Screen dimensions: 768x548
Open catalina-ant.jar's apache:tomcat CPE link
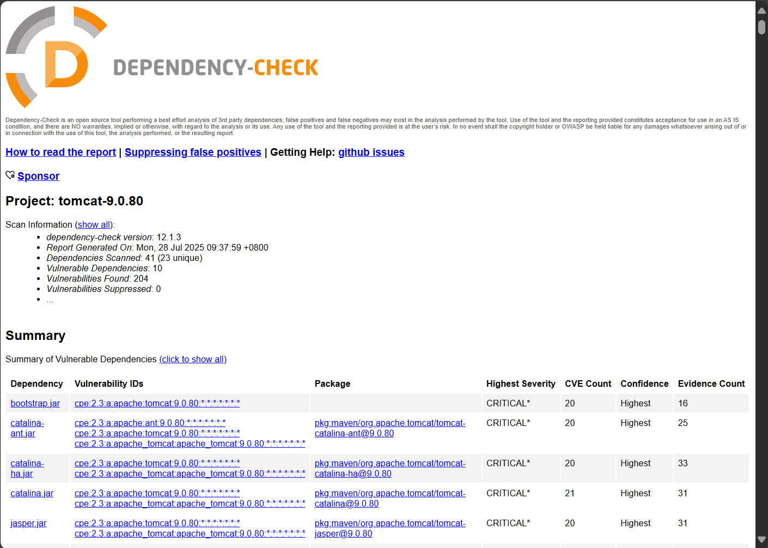tap(157, 433)
